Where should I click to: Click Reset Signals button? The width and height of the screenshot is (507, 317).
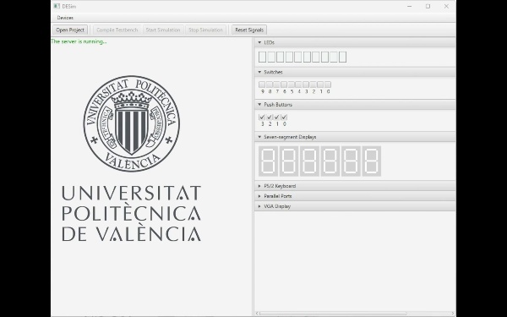click(x=249, y=30)
